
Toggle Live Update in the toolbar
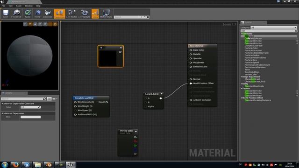pyautogui.click(x=84, y=14)
